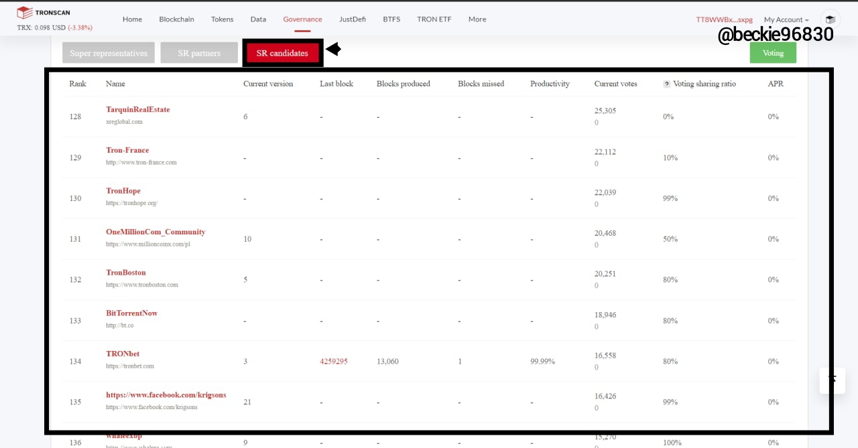Open the Data menu
This screenshot has width=858, height=448.
coord(258,19)
